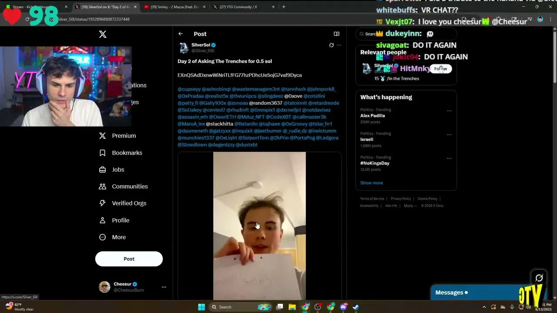The height and width of the screenshot is (313, 557).
Task: Go back using the Post back arrow
Action: tap(181, 34)
